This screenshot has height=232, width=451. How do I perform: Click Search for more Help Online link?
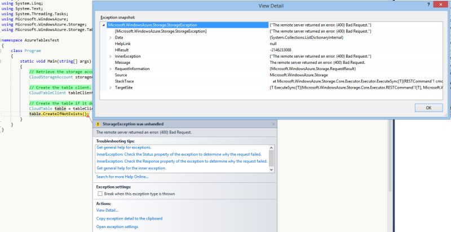[122, 177]
